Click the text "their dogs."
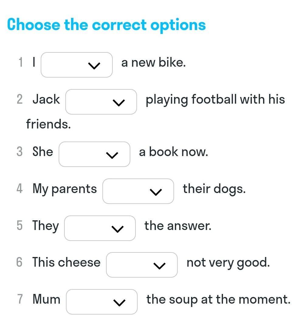 click(214, 189)
